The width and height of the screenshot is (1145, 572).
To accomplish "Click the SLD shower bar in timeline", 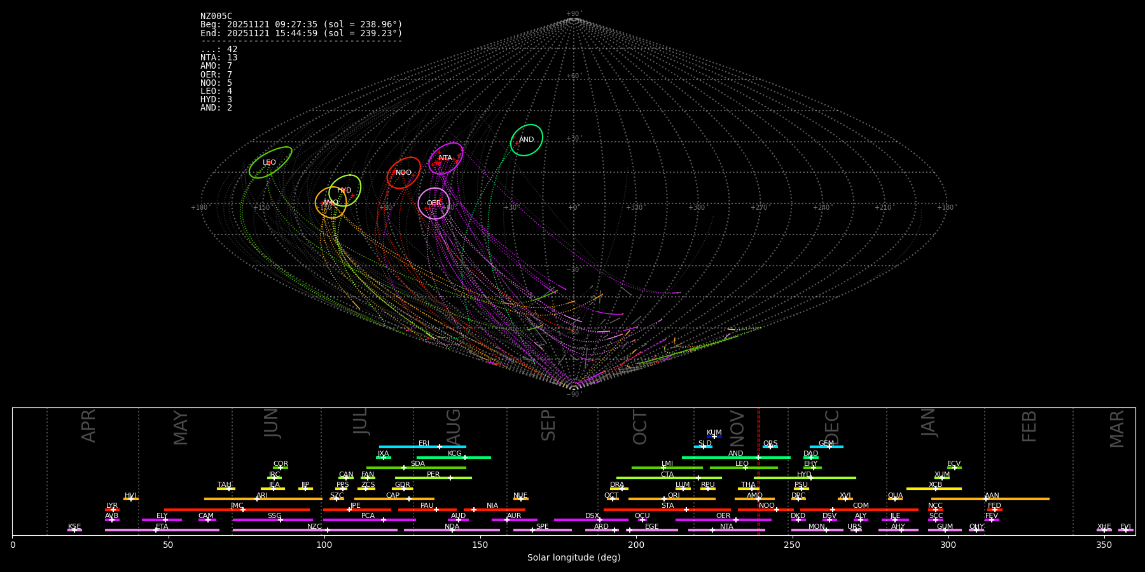I will click(x=703, y=447).
